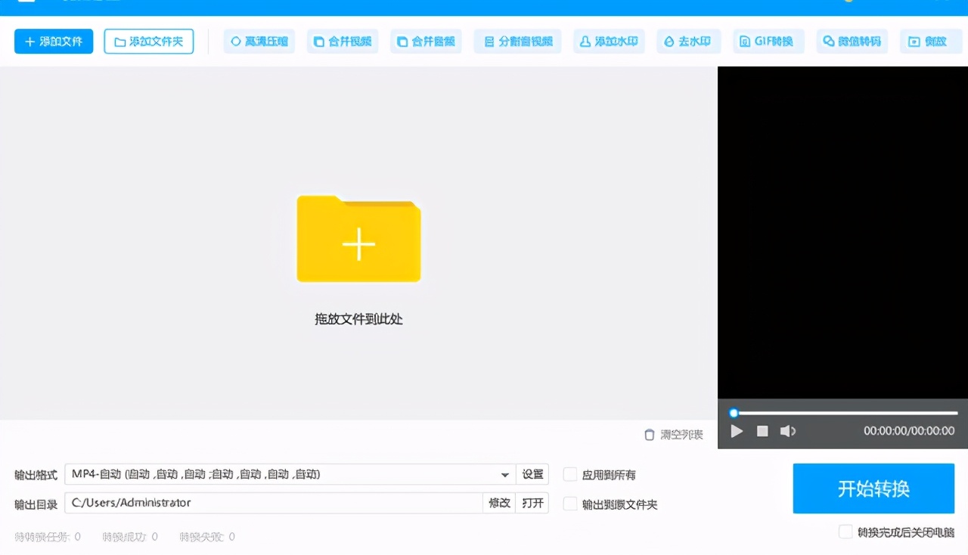Open the 倒放 reverse playback tool

[930, 42]
